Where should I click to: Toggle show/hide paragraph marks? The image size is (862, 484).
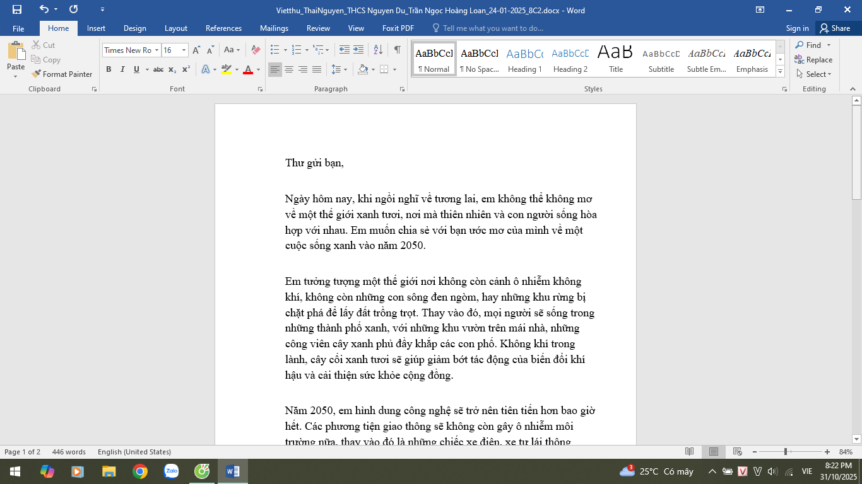click(398, 50)
